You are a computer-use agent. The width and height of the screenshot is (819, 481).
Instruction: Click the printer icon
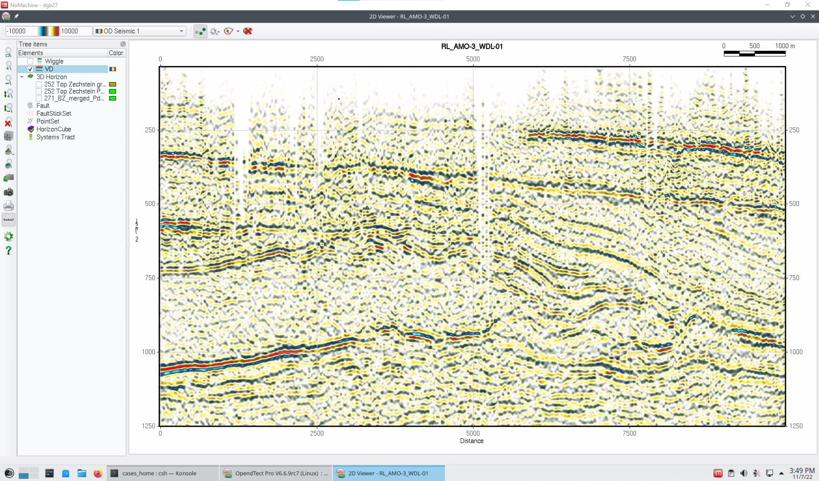coord(8,206)
